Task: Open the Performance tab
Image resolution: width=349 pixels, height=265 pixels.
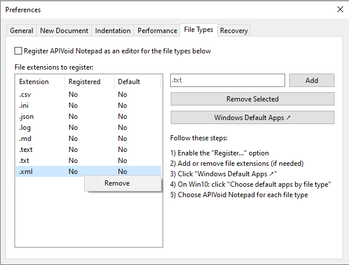Action: click(x=157, y=31)
